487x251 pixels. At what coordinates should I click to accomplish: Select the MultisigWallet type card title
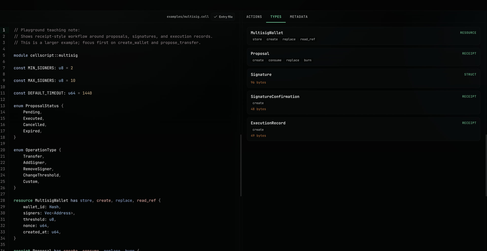click(x=267, y=33)
